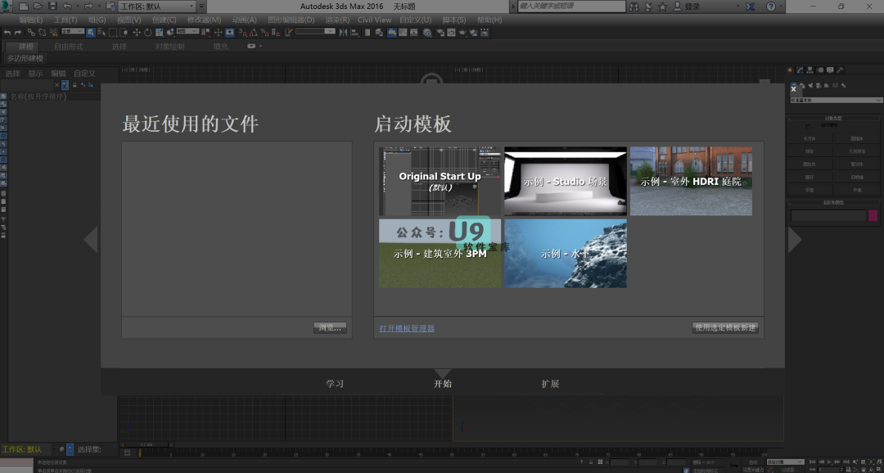The width and height of the screenshot is (884, 473).
Task: Click the Open File folder icon
Action: 38,7
